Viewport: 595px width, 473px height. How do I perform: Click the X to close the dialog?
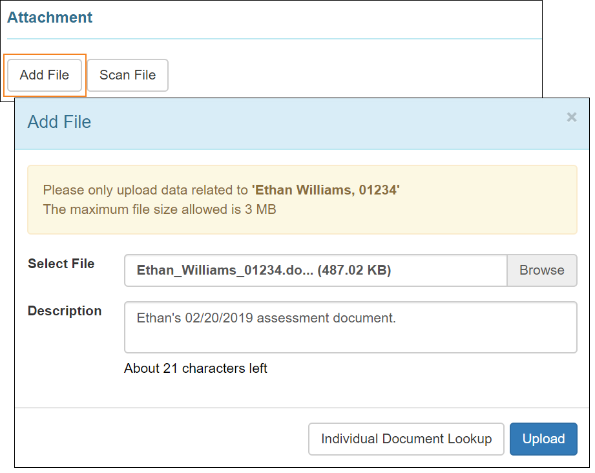[x=571, y=117]
